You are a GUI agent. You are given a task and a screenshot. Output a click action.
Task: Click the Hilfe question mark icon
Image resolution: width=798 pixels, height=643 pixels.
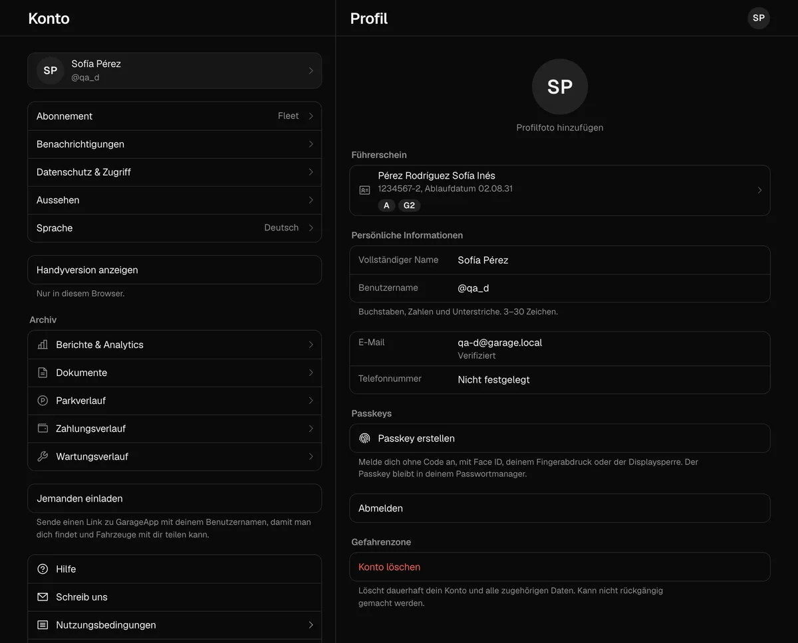43,569
